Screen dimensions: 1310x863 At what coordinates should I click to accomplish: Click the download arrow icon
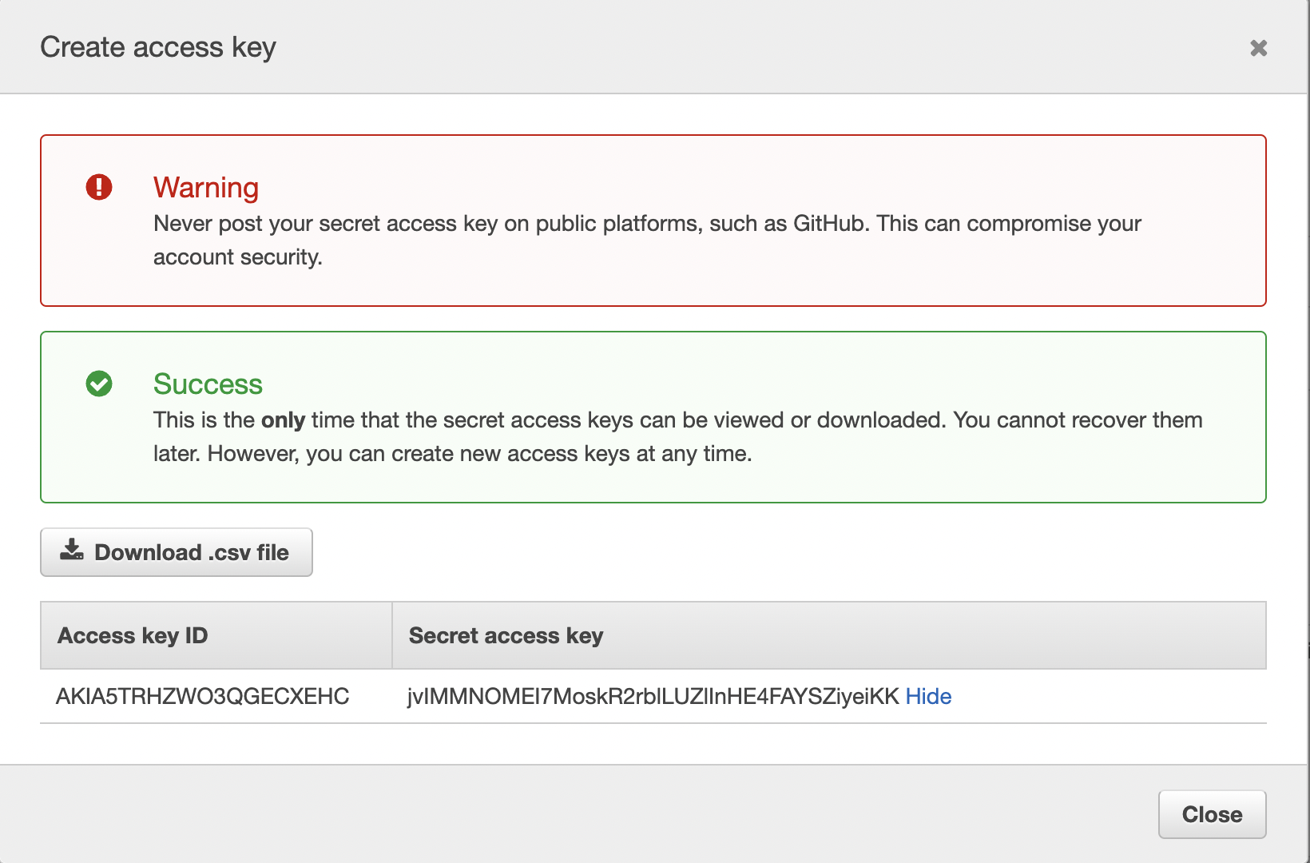[x=72, y=550]
